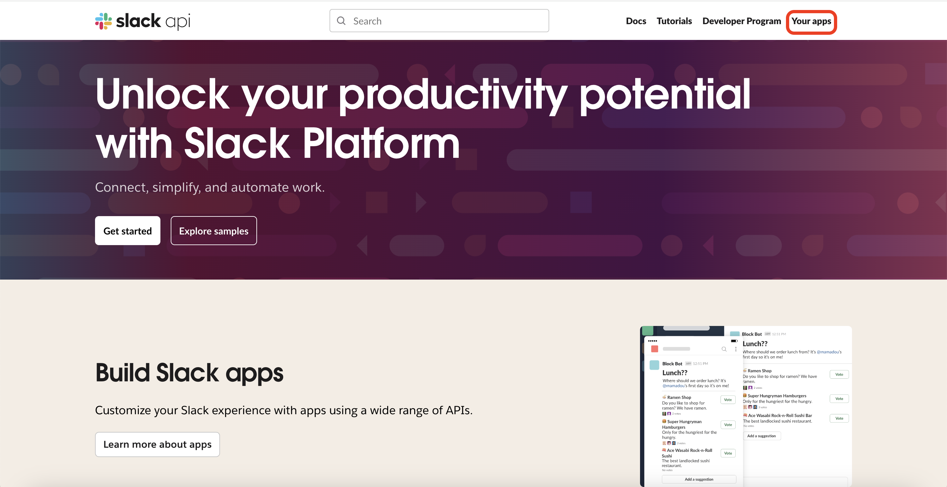Click the red workspace icon in mobile preview
Screen dimensions: 947x487
pyautogui.click(x=655, y=349)
